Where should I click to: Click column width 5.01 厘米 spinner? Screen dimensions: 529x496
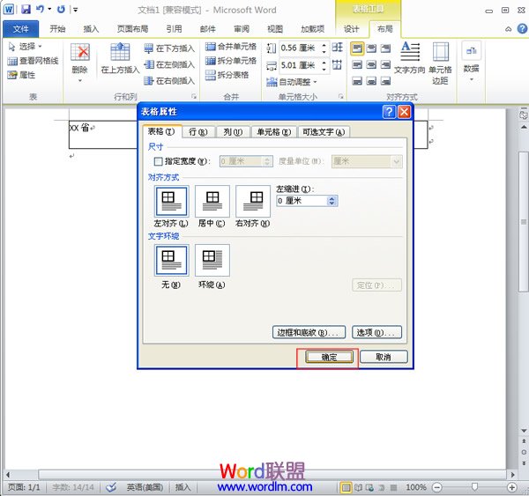click(x=324, y=64)
